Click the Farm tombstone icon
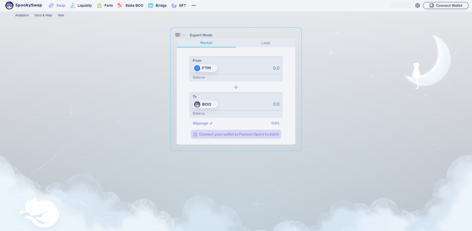The width and height of the screenshot is (472, 231). tap(99, 5)
